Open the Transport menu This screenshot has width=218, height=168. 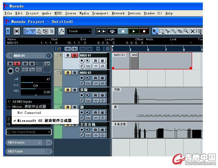pos(100,13)
